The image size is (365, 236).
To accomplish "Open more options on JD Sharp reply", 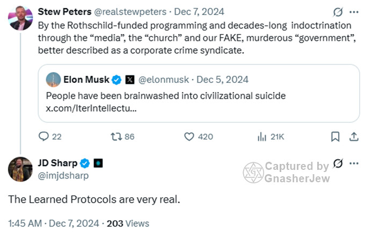I will click(x=354, y=163).
